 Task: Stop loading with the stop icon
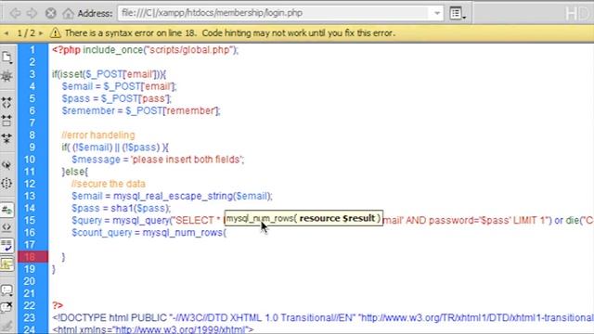50,13
